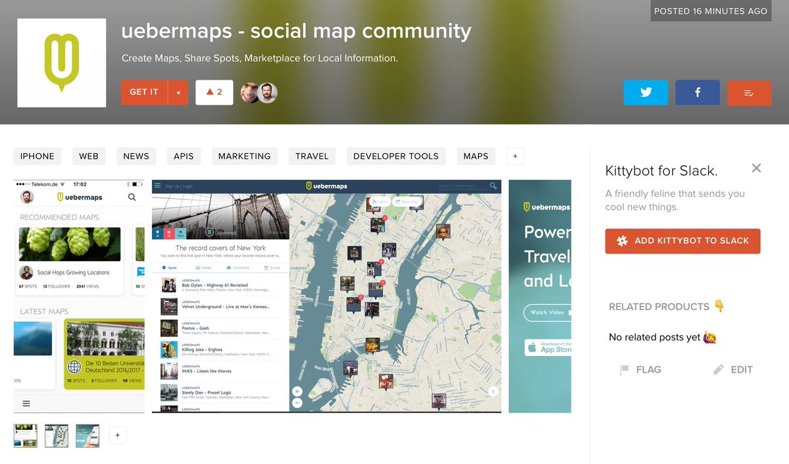Flag this product post

(x=640, y=370)
